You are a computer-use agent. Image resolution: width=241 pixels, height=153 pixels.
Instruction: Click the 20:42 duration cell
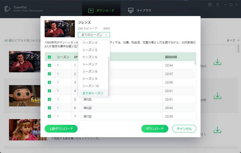(x=169, y=108)
